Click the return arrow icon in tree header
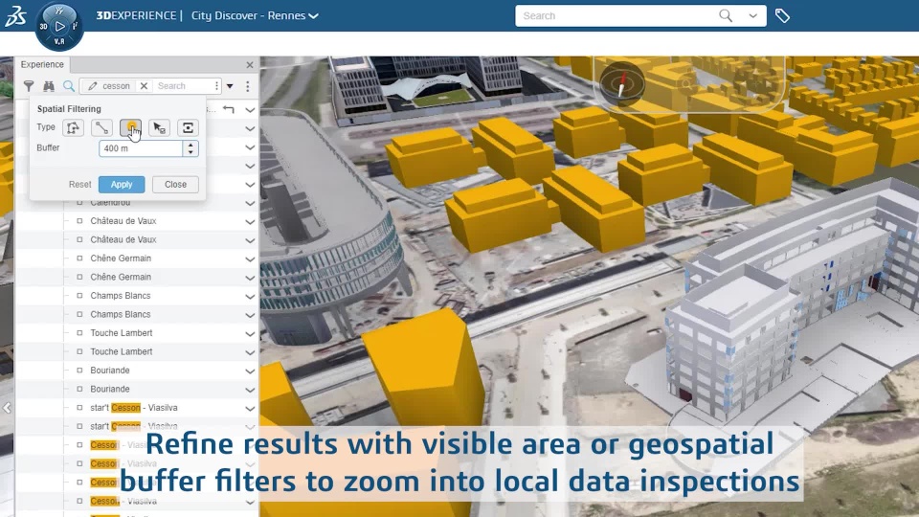The width and height of the screenshot is (919, 517). click(x=229, y=109)
